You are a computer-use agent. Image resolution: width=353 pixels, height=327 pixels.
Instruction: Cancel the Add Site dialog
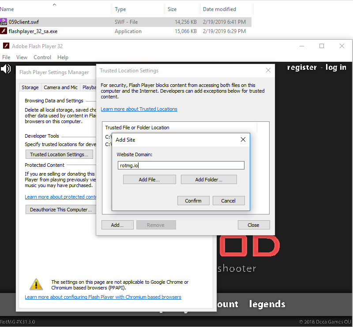coord(228,201)
